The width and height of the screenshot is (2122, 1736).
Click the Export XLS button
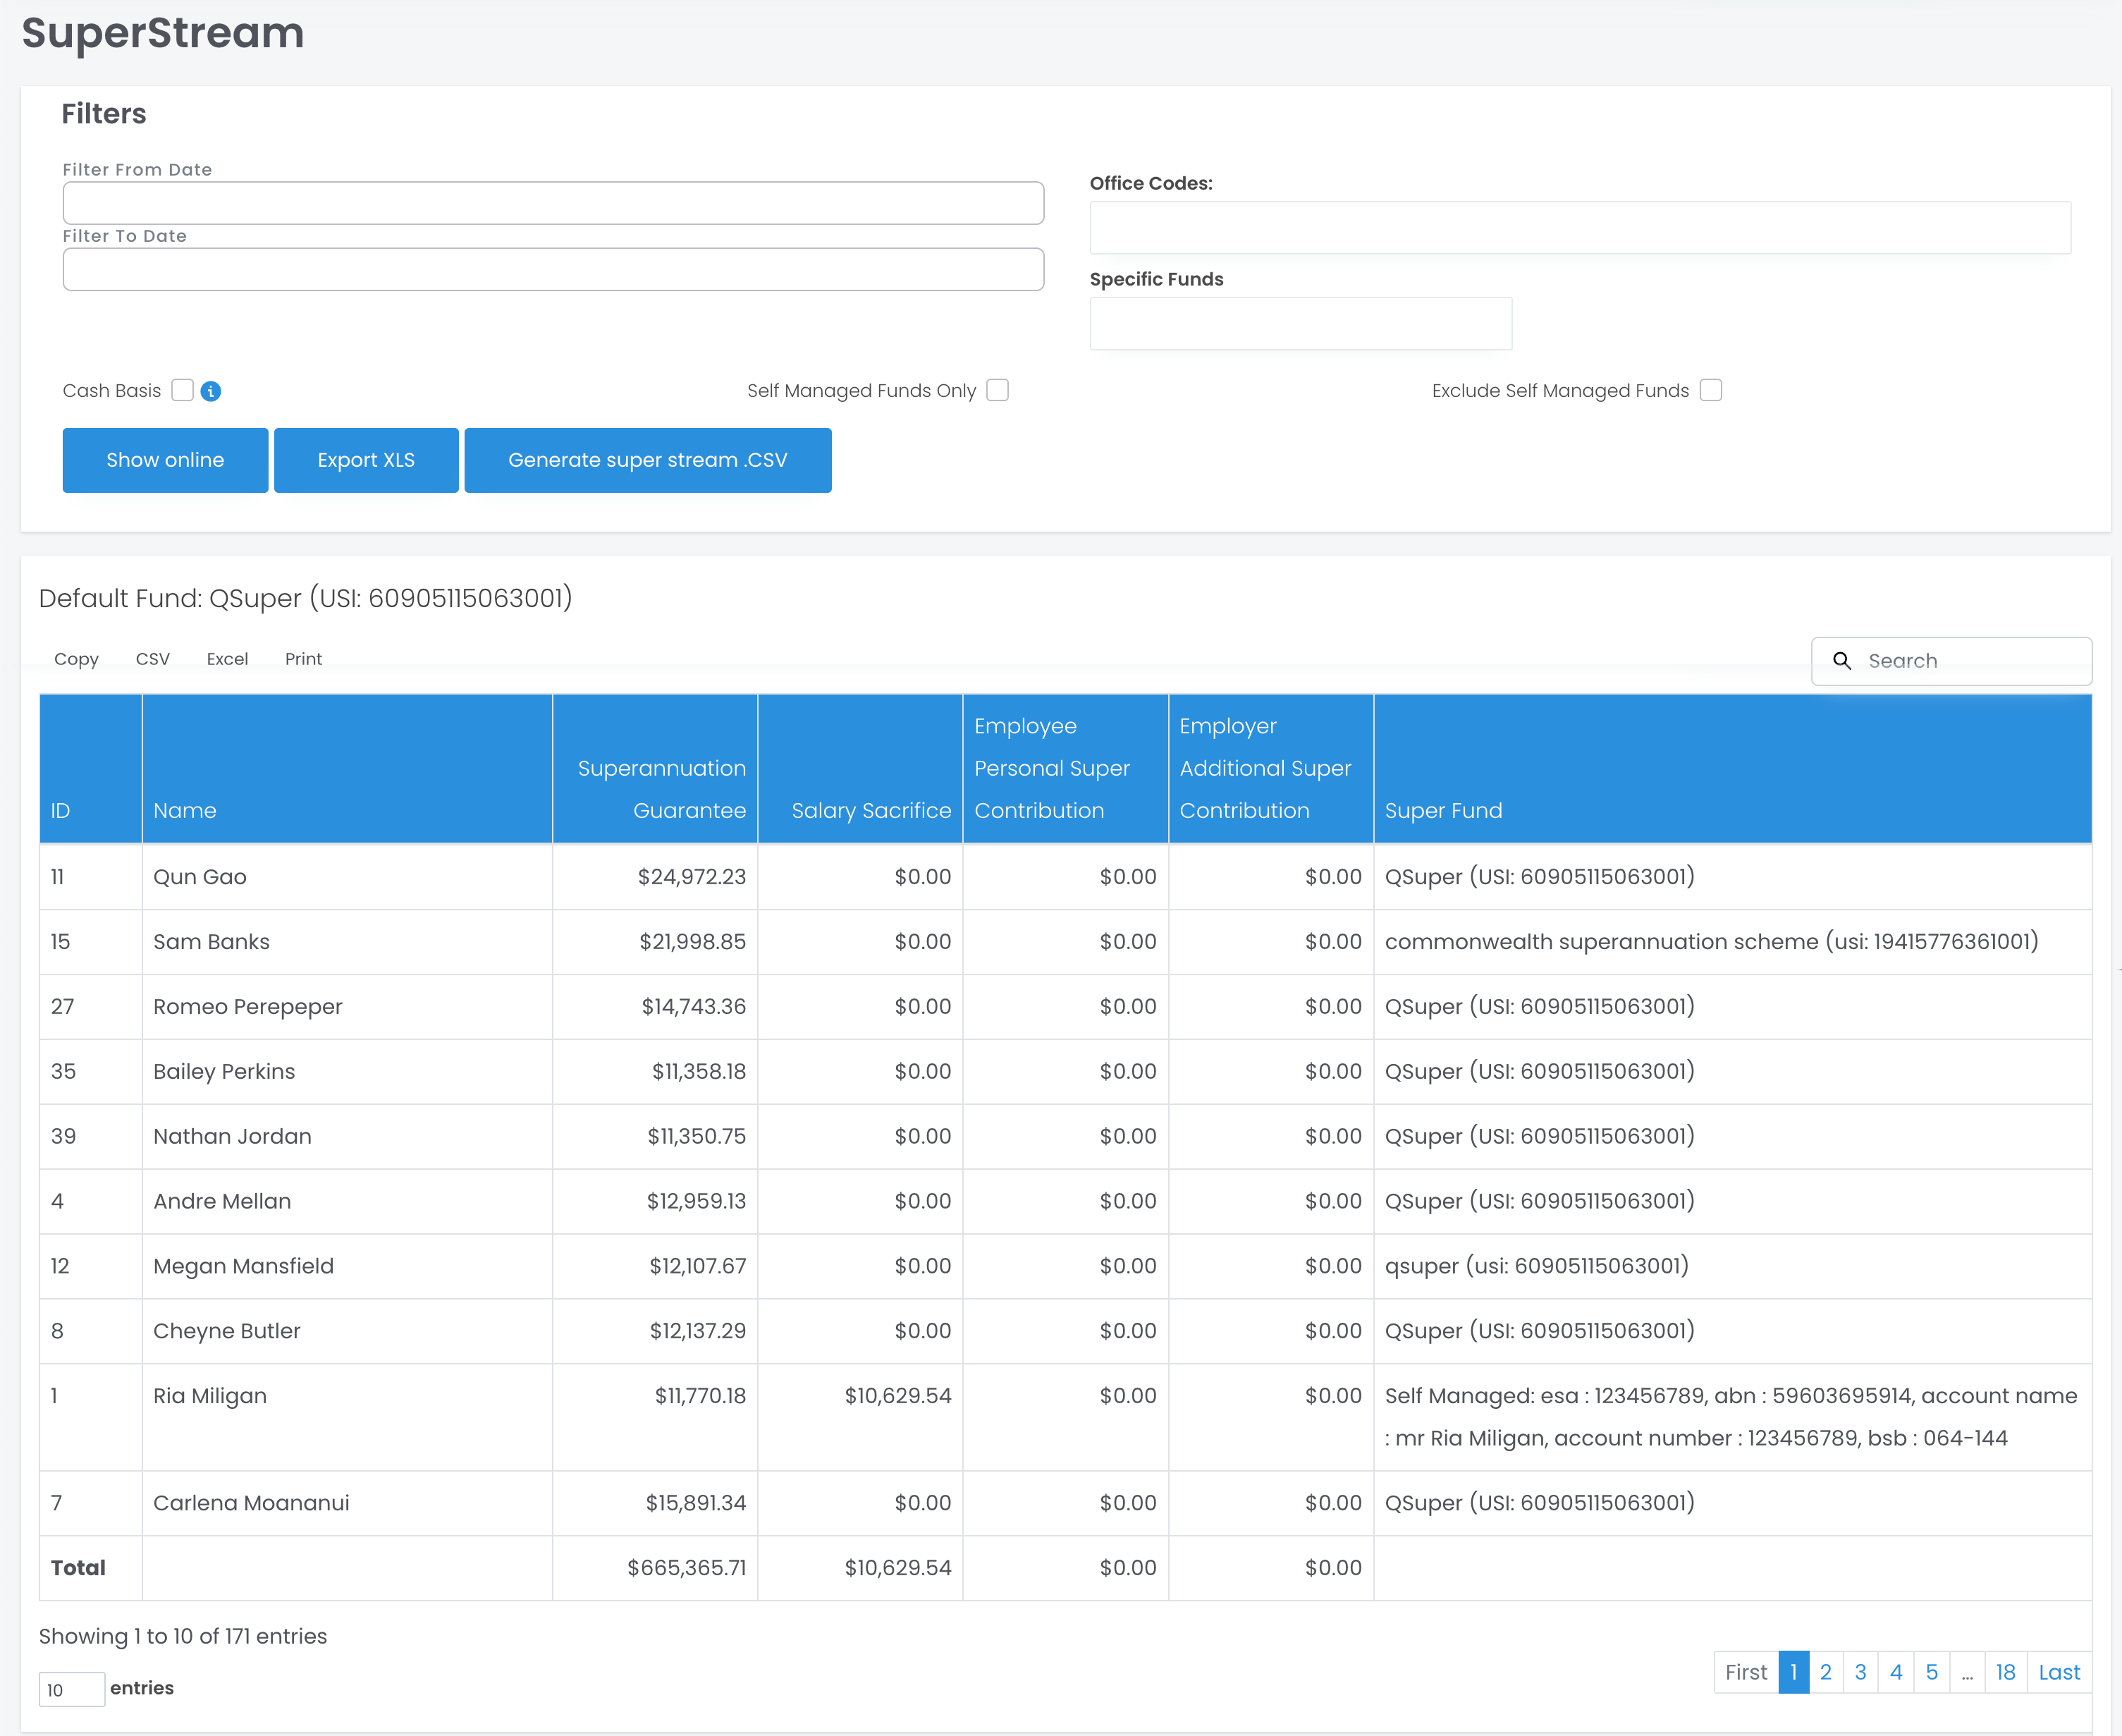click(366, 460)
